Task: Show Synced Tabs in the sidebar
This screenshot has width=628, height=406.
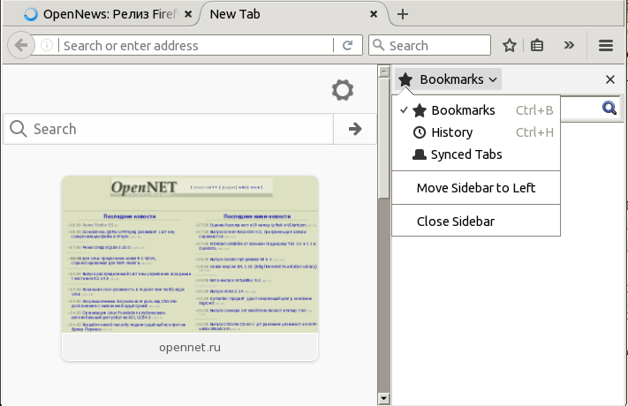Action: pos(465,154)
